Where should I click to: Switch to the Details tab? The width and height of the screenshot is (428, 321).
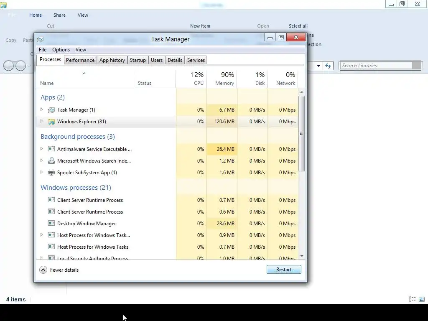(175, 60)
